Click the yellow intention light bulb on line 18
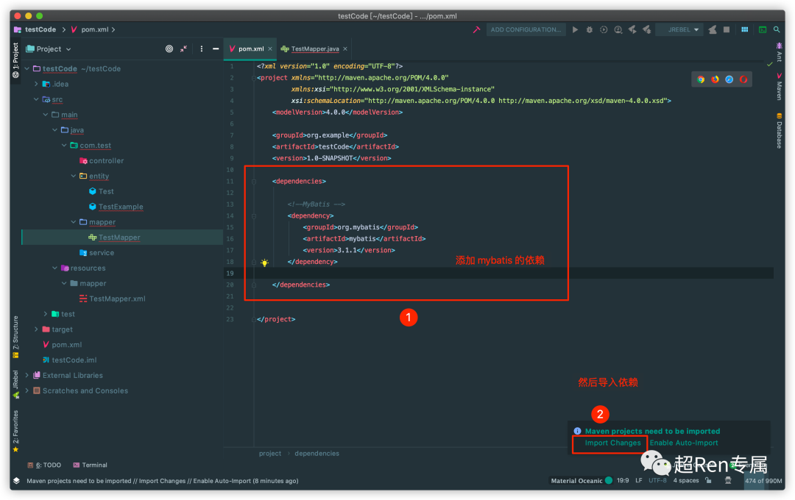The height and width of the screenshot is (500, 795). coord(264,262)
